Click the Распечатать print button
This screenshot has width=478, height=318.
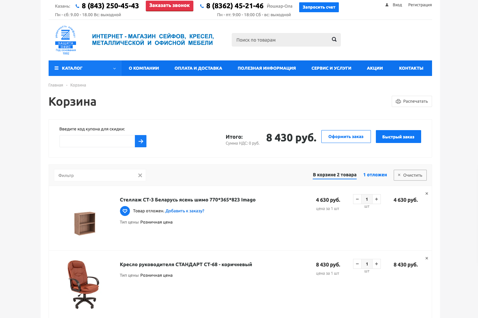tap(412, 101)
